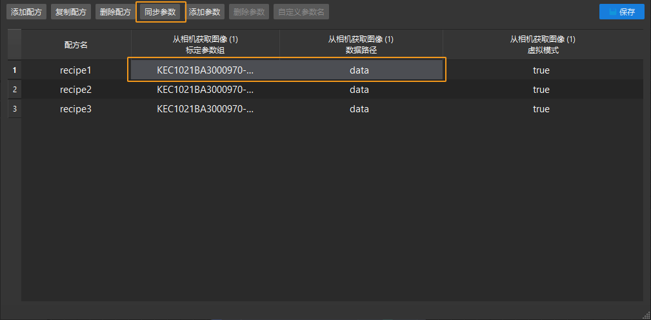This screenshot has height=320, width=651.
Task: Select the 配方名 column header
Action: coord(76,45)
